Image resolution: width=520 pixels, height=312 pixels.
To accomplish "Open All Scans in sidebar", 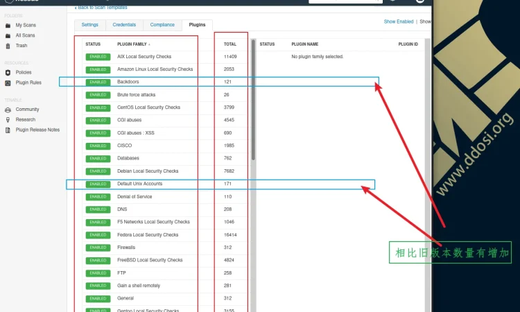I will (25, 35).
